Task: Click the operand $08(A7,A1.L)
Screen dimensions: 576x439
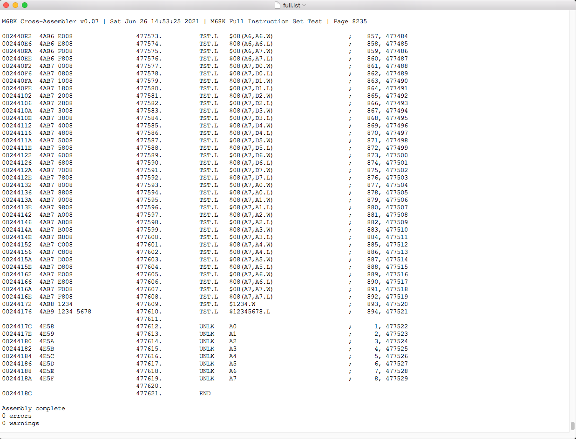Action: tap(251, 207)
